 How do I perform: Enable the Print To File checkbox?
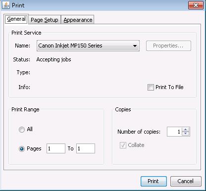(x=151, y=87)
